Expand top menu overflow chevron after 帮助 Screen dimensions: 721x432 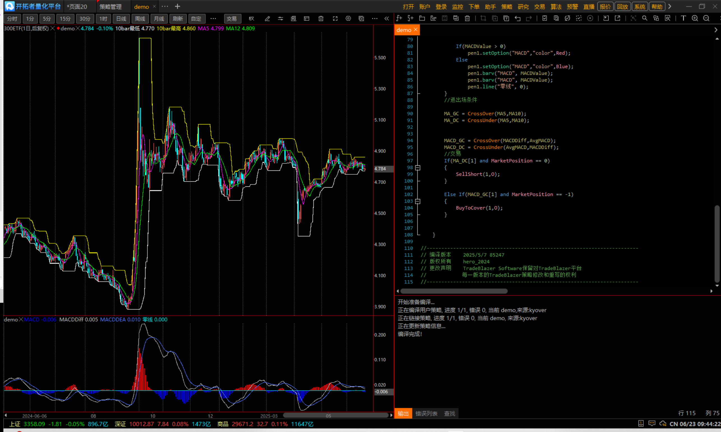(669, 6)
